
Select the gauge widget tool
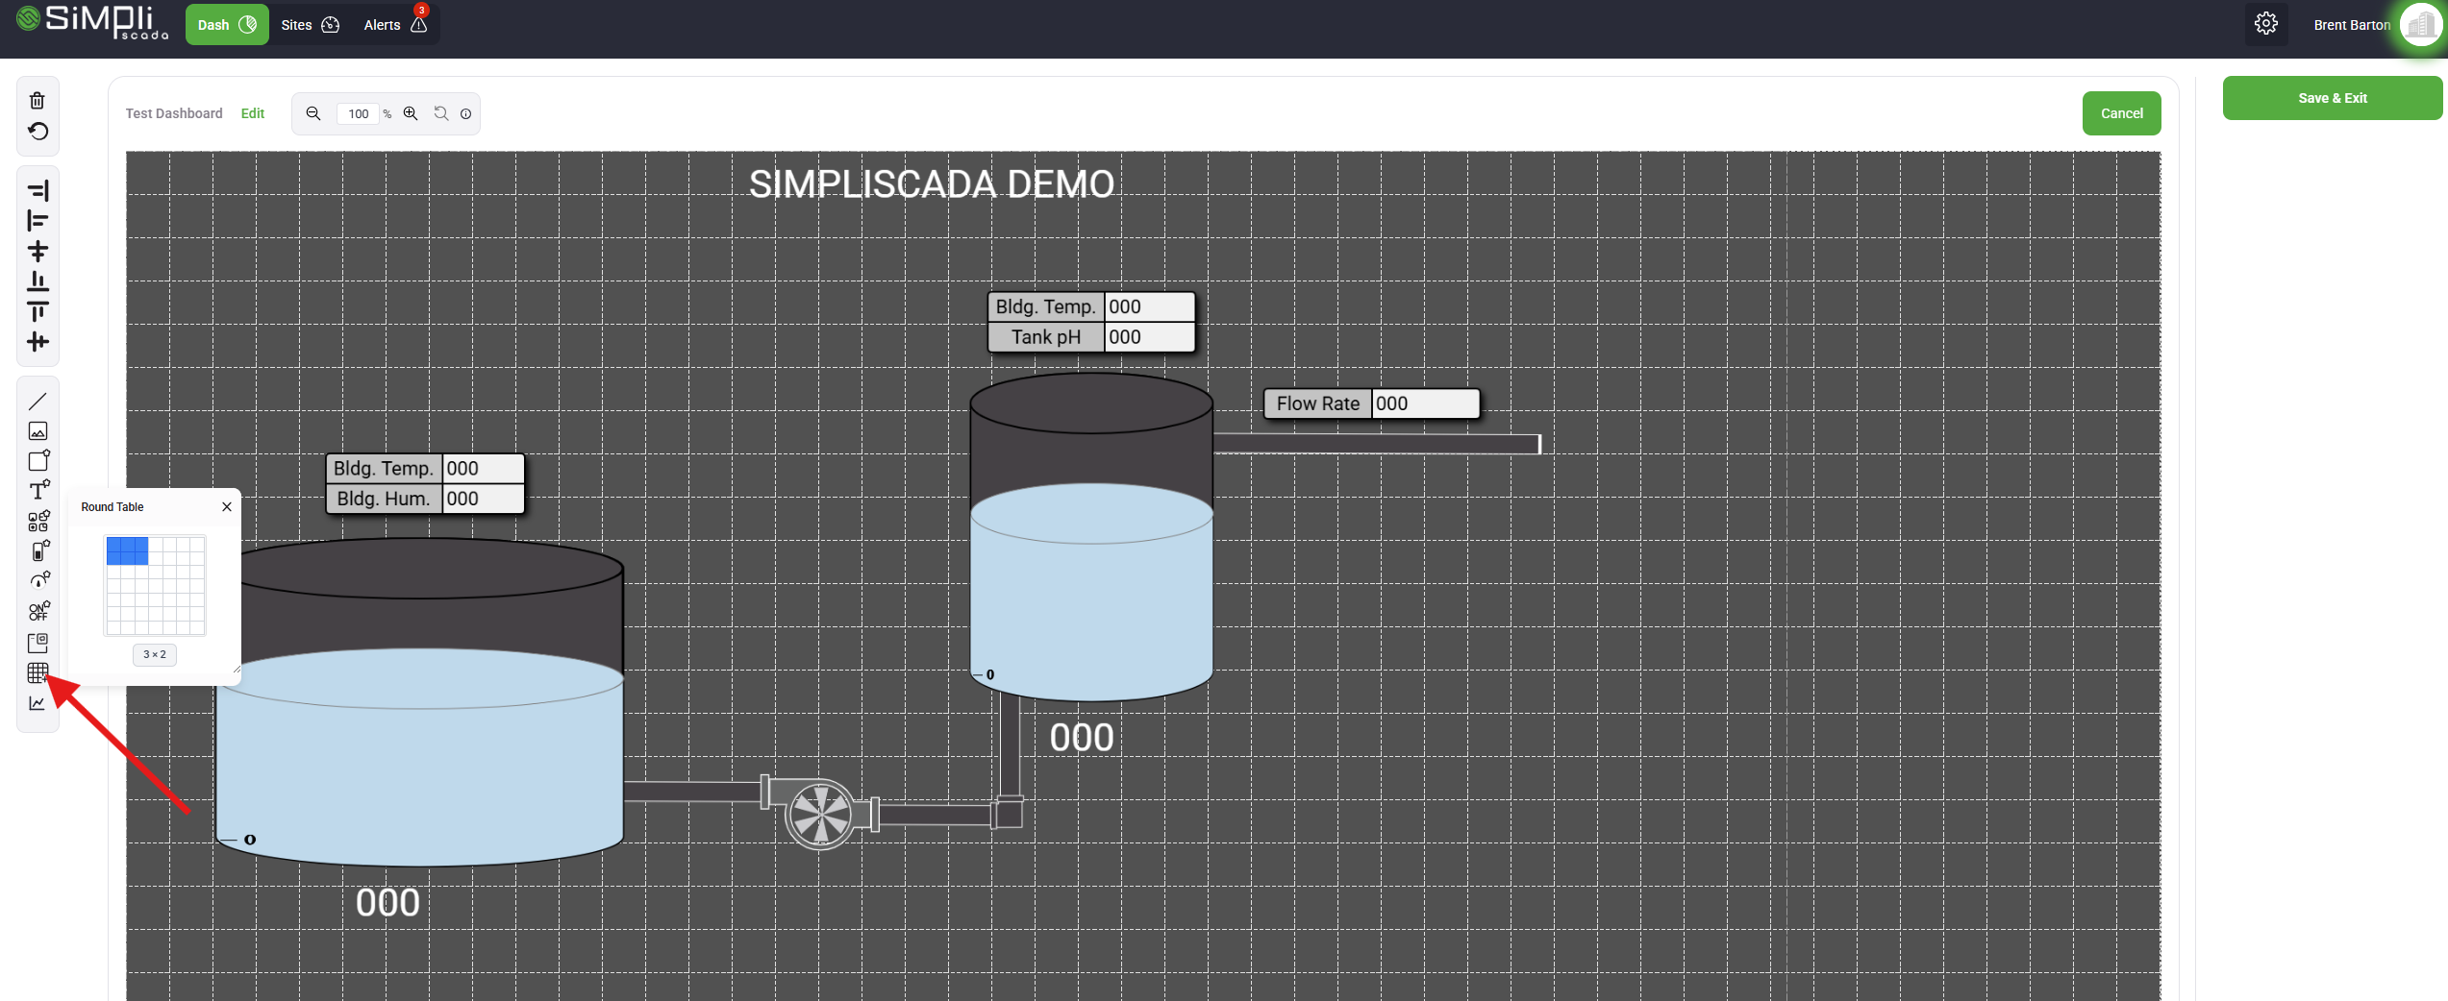coord(38,580)
